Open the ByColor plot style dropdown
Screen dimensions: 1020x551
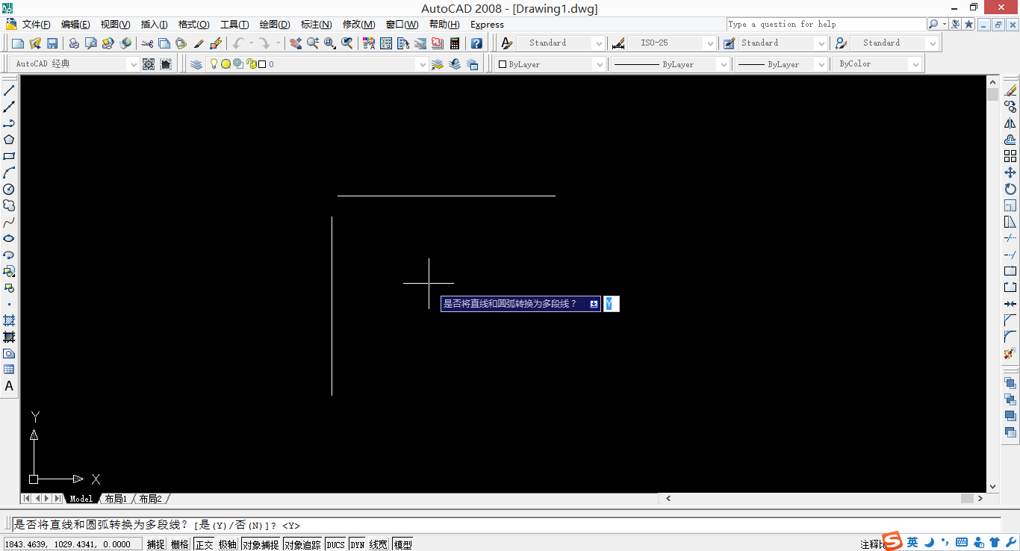(915, 64)
